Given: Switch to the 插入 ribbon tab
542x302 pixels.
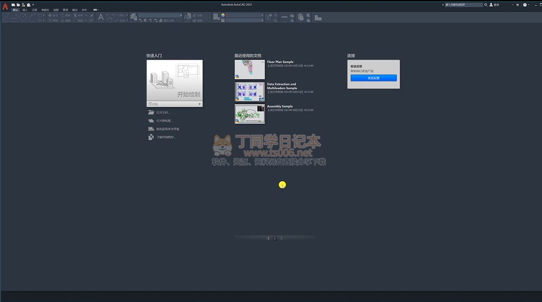Looking at the screenshot, I should tap(25, 10).
